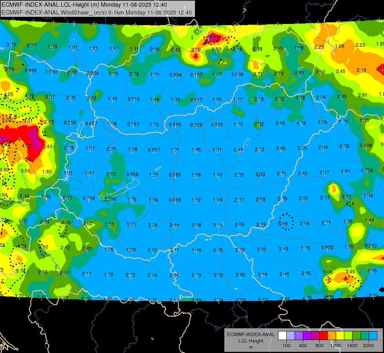Click the wind shear value "0.498"

[x=366, y=146]
